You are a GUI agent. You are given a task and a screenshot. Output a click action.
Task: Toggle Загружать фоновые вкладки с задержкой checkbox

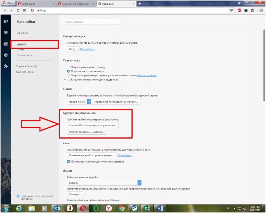click(68, 80)
